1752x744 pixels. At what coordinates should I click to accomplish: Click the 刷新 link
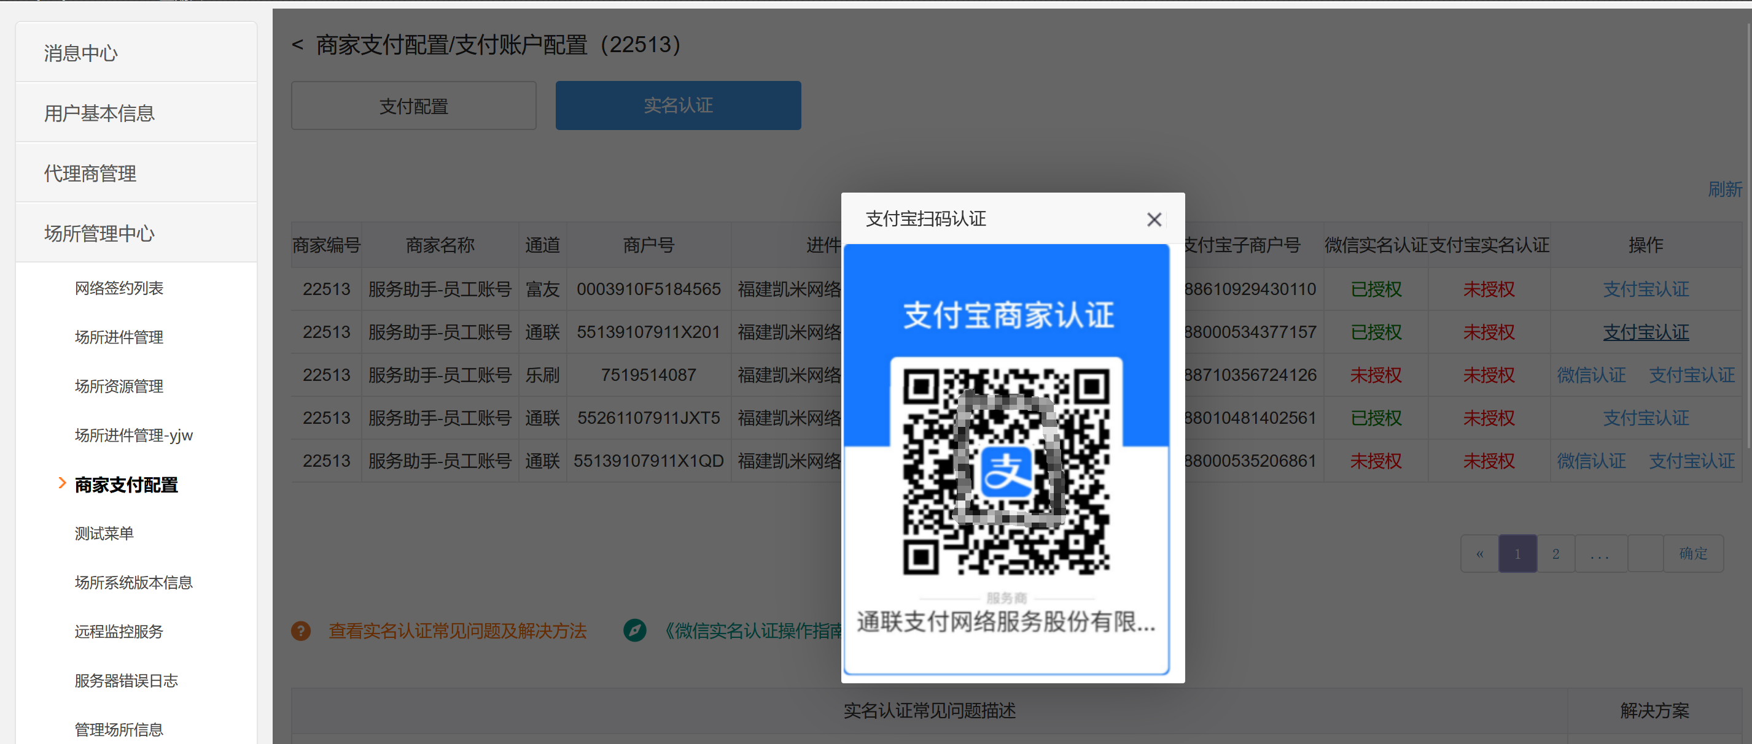tap(1725, 189)
